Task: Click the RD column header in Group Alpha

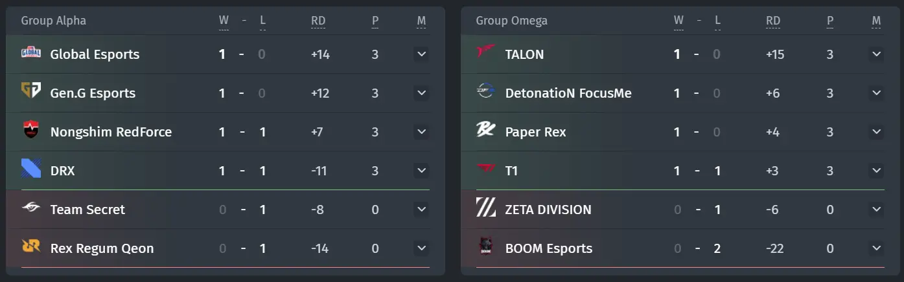Action: [318, 21]
